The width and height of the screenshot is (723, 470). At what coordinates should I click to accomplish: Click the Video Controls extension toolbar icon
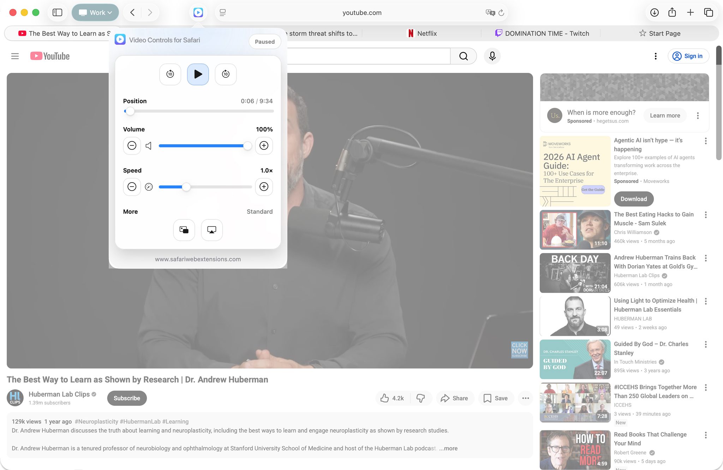[x=198, y=13]
